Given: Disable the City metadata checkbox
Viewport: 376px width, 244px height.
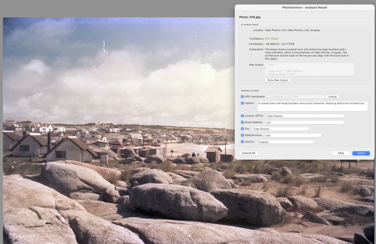Looking at the screenshot, I should (x=242, y=128).
